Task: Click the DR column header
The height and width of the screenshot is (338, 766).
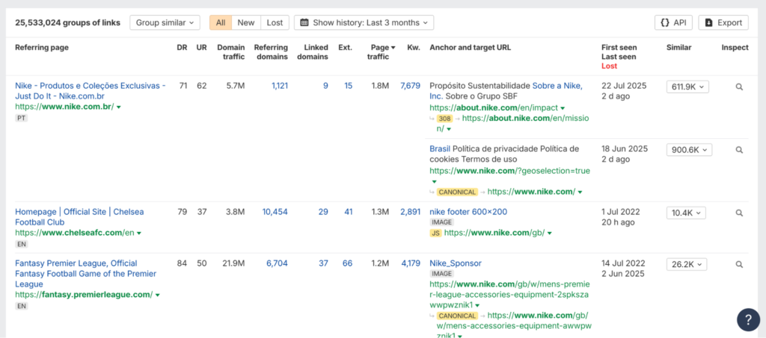Action: (x=182, y=48)
